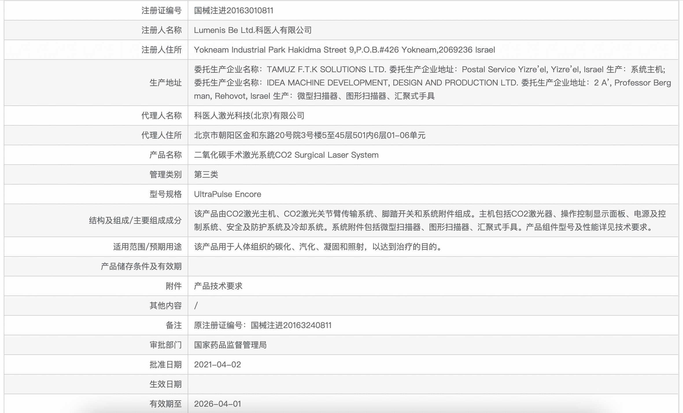The height and width of the screenshot is (413, 683).
Task: Select the text Lumenis Be Ltd.科医人有限公司
Action: [253, 30]
